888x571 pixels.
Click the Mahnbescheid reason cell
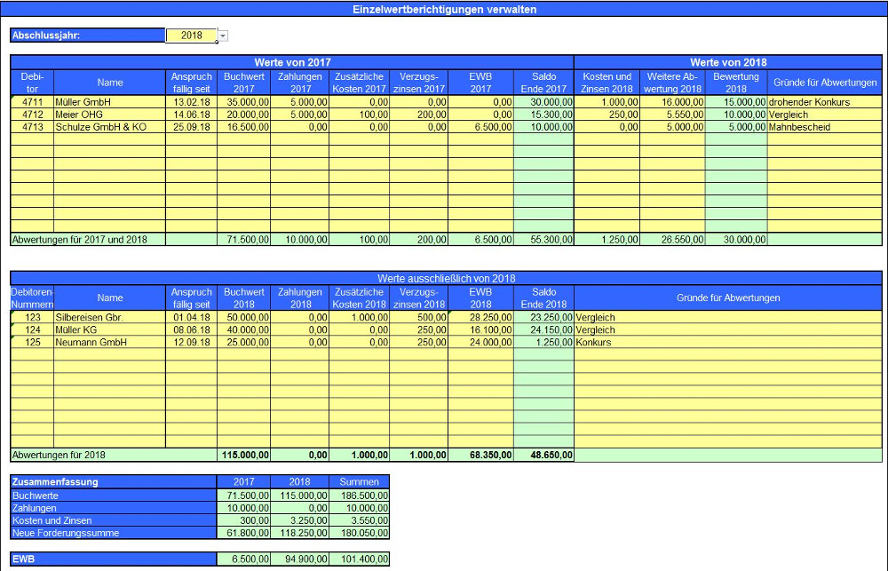pyautogui.click(x=825, y=127)
